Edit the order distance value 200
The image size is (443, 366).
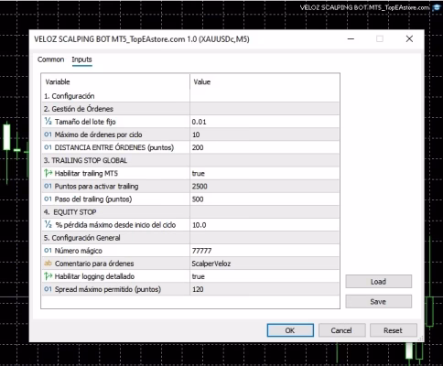coord(265,147)
